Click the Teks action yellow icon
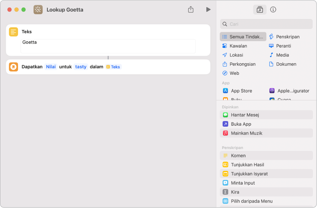This screenshot has height=208, width=317. click(x=13, y=32)
